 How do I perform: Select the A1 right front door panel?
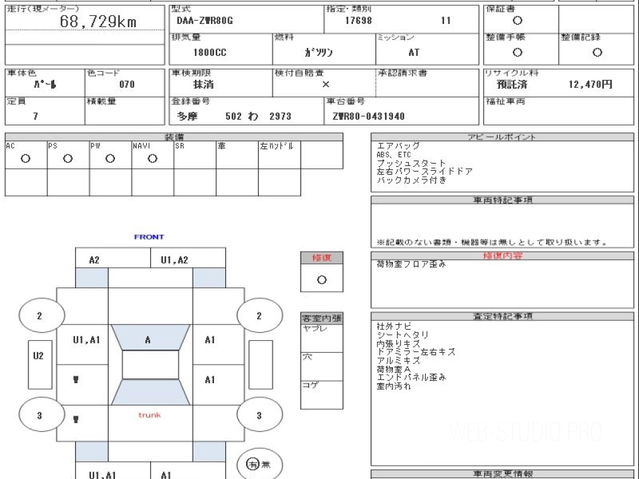pyautogui.click(x=218, y=344)
